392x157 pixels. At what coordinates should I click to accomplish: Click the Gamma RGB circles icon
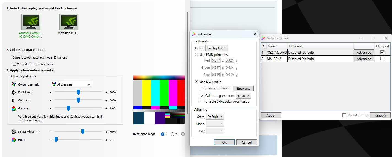(x=14, y=108)
